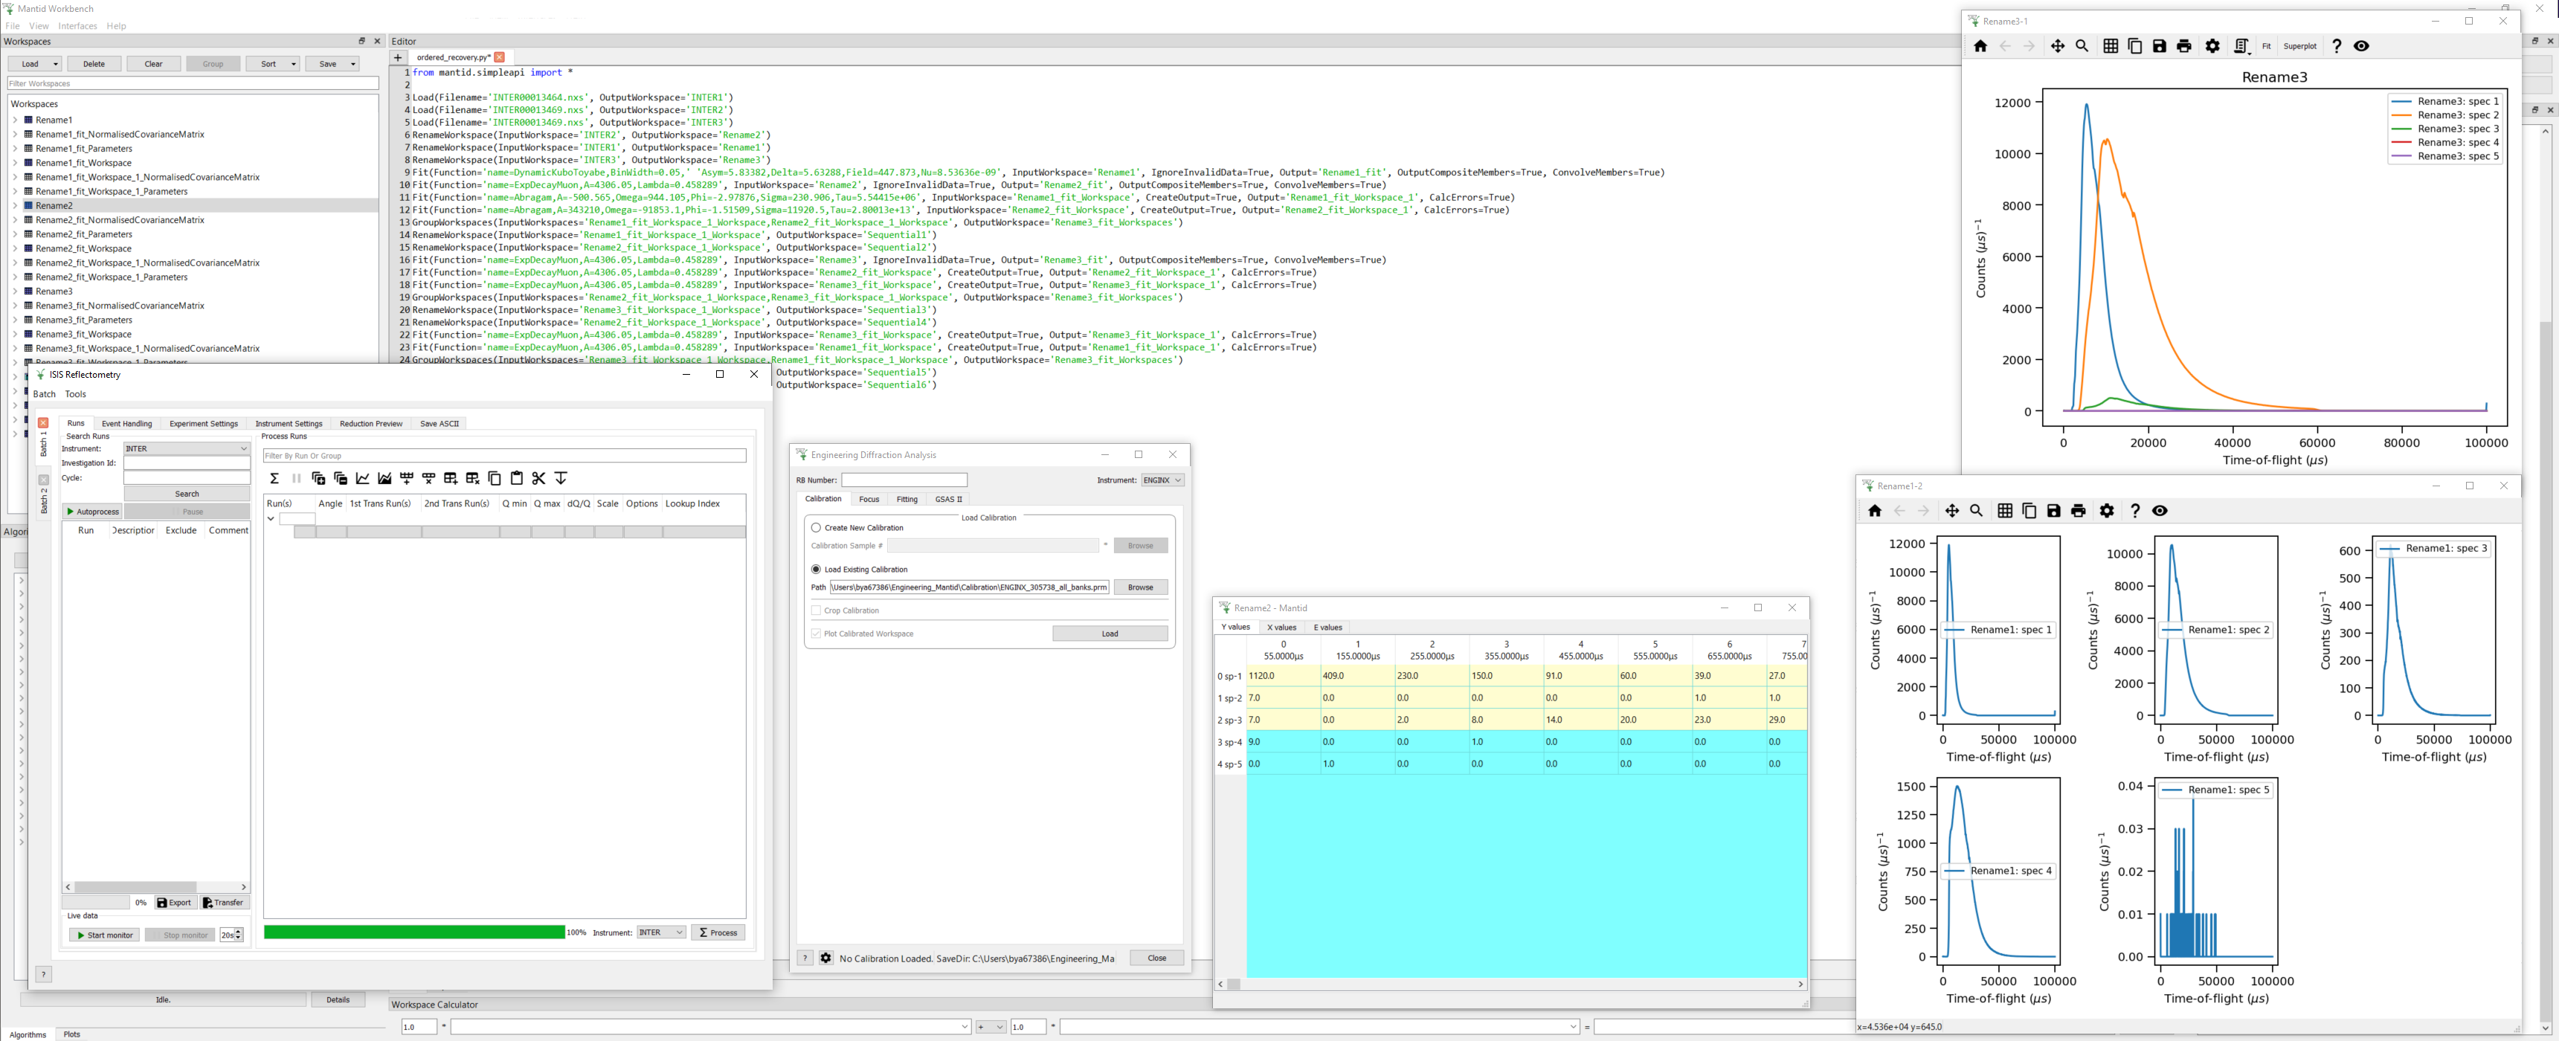Click the eye visibility icon in Rename3-1 toolbar
The image size is (2559, 1041).
(x=2361, y=45)
